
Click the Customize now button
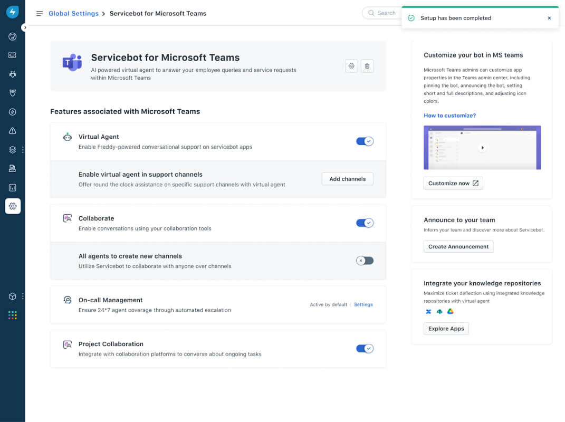(x=453, y=183)
